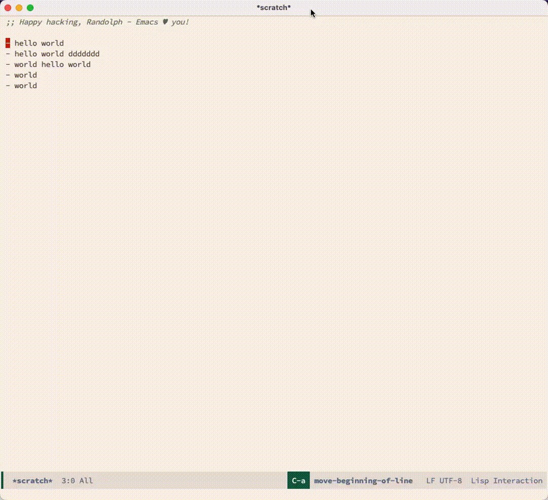Click the 'Happy hacking, Randolph' comment line
The image size is (548, 500).
click(x=97, y=22)
